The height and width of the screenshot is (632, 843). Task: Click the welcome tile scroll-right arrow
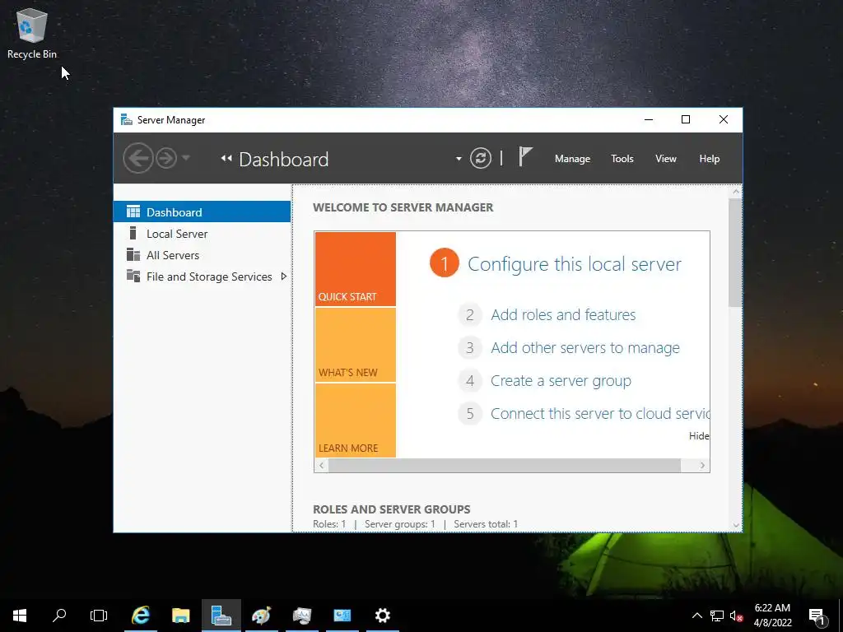[x=702, y=466]
